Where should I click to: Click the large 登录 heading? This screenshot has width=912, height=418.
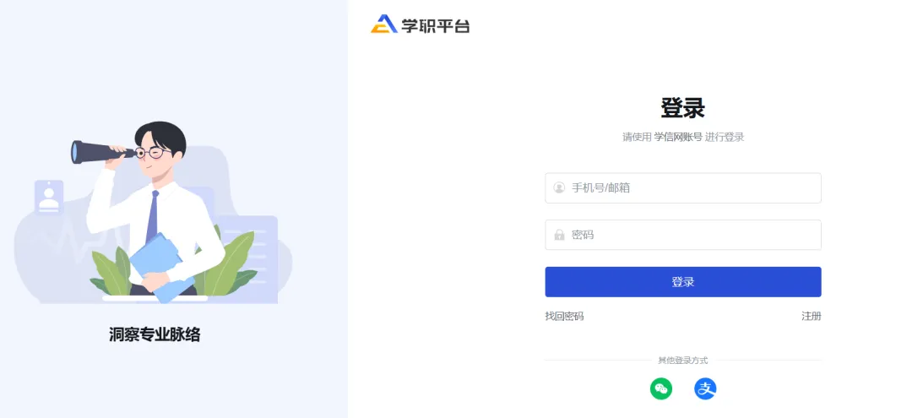682,108
